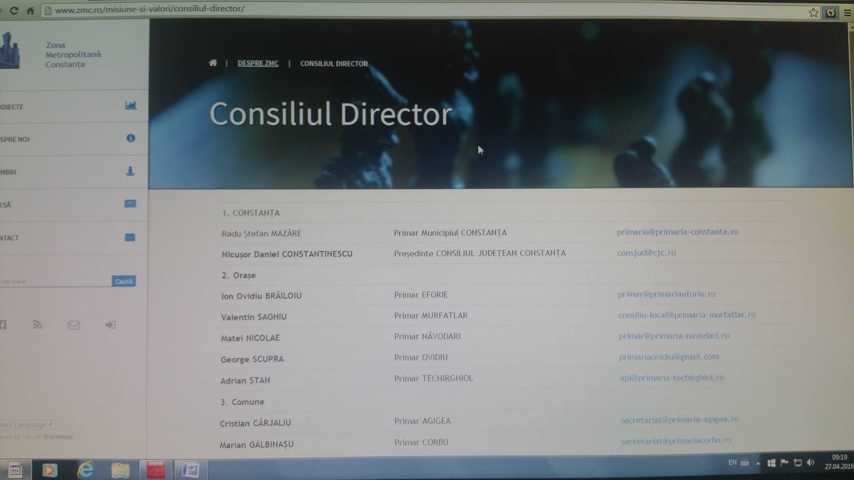The image size is (854, 480).
Task: Select the name Nicușor Daniel CONSTANTINESCU
Action: coord(287,254)
